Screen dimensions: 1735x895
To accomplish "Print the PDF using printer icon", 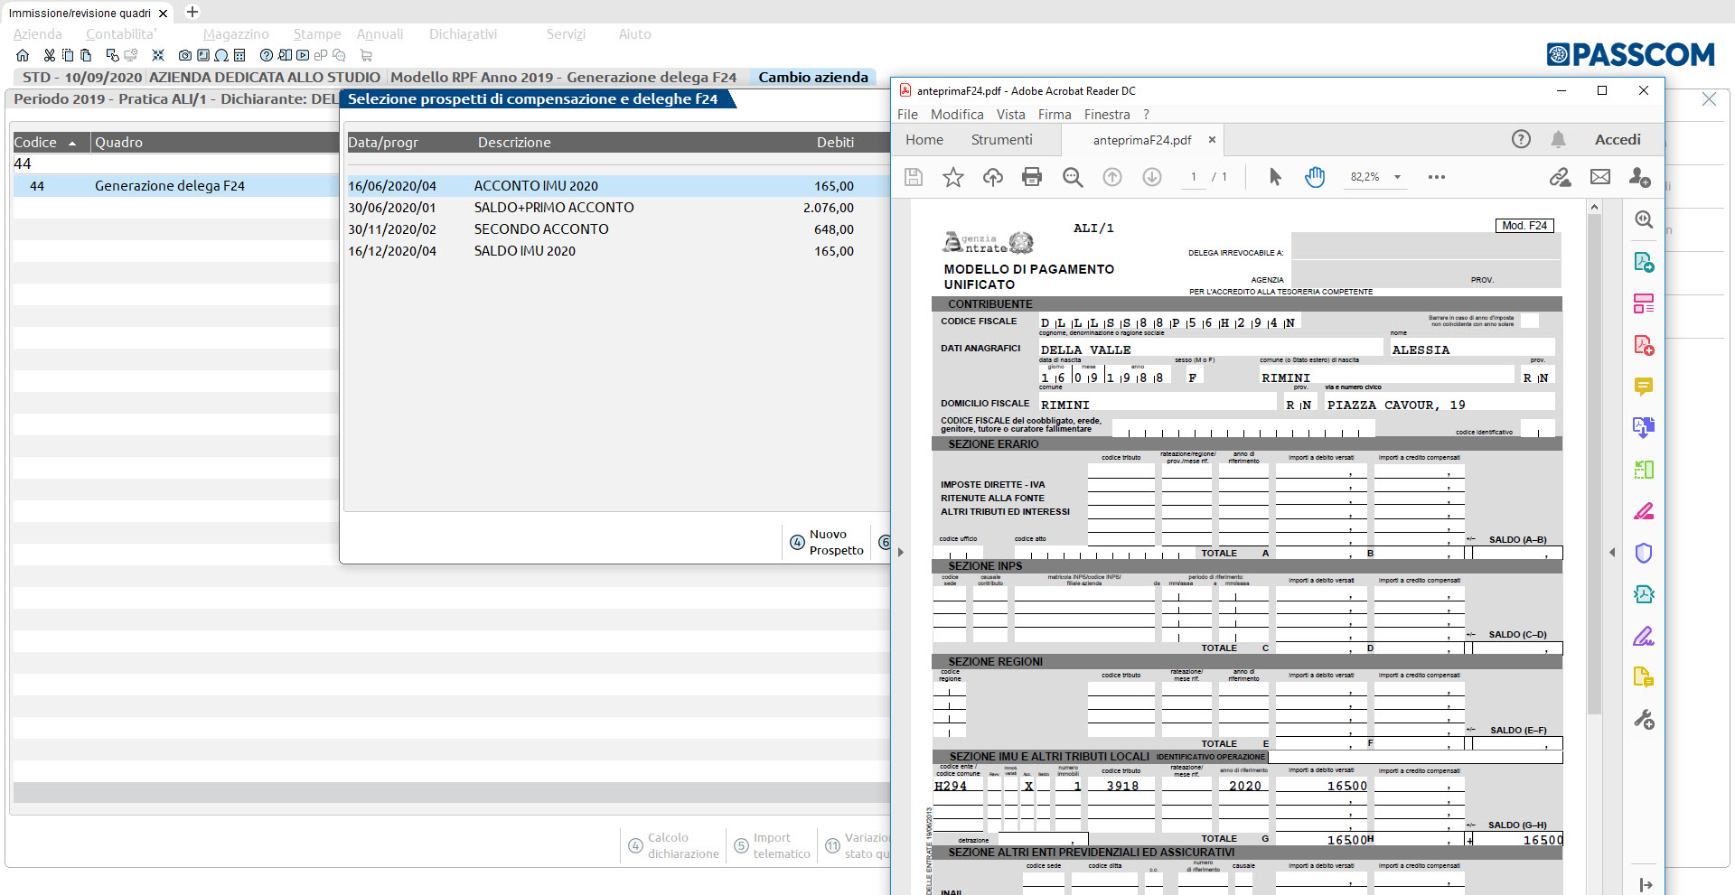I will coord(1032,177).
